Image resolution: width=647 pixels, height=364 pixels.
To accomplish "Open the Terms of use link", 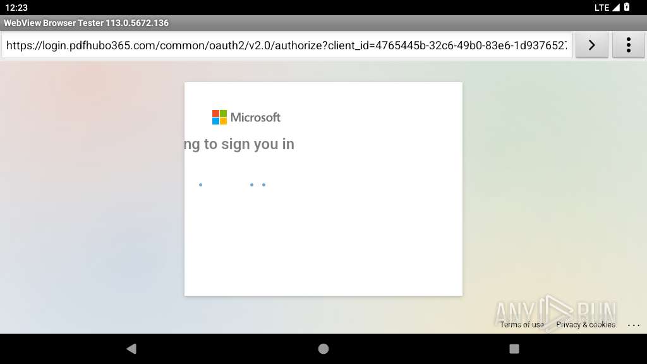I will (x=522, y=324).
